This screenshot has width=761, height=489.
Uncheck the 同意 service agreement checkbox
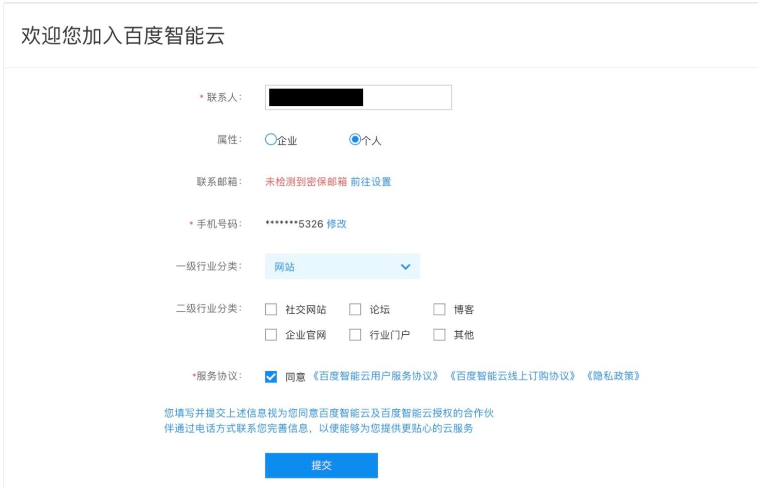[x=271, y=377]
